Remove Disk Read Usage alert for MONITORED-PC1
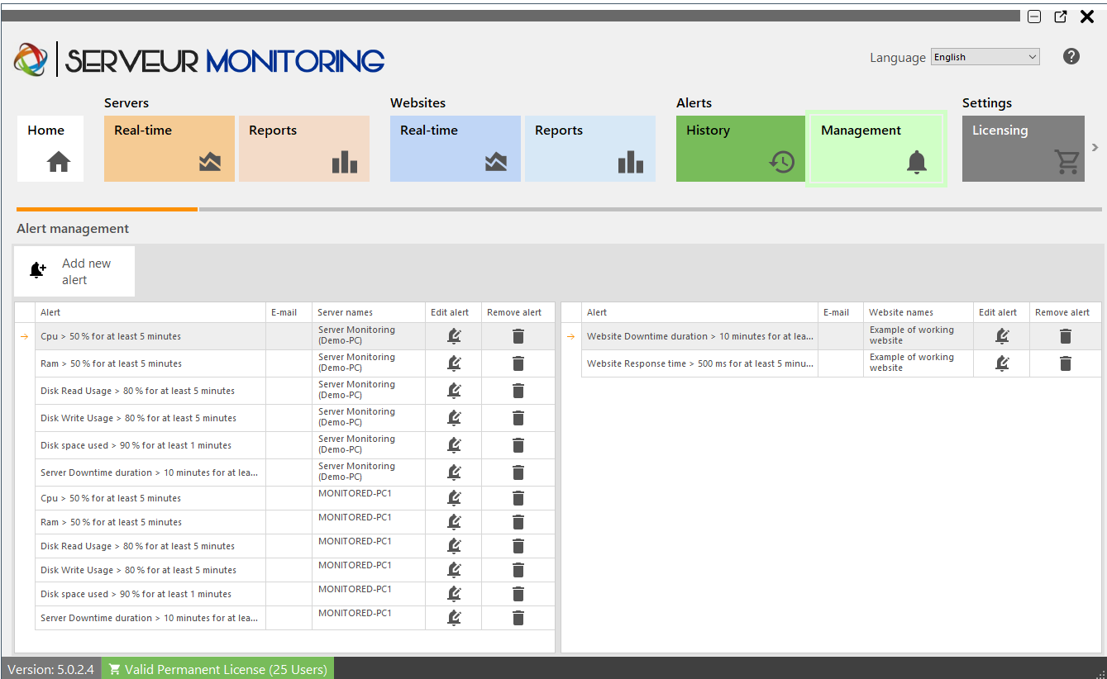Screen dimensions: 1107x679 point(518,546)
